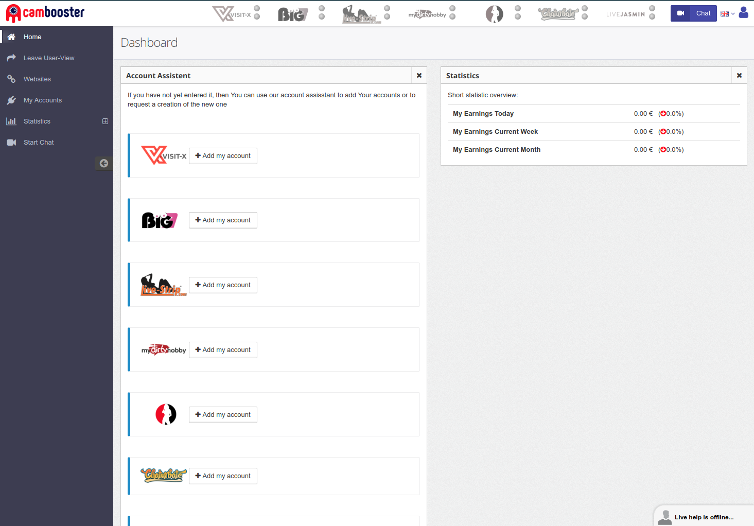Add my account for round silhouette site

(x=223, y=415)
